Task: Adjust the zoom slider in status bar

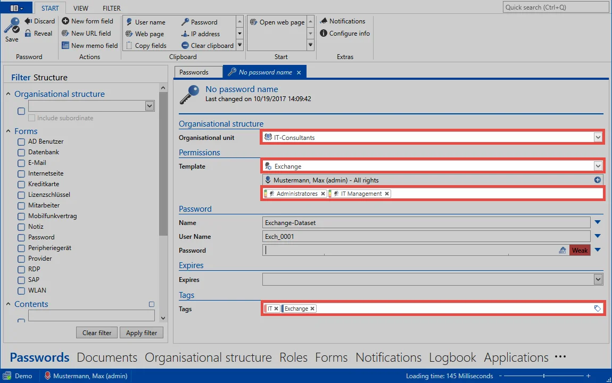Action: [544, 376]
